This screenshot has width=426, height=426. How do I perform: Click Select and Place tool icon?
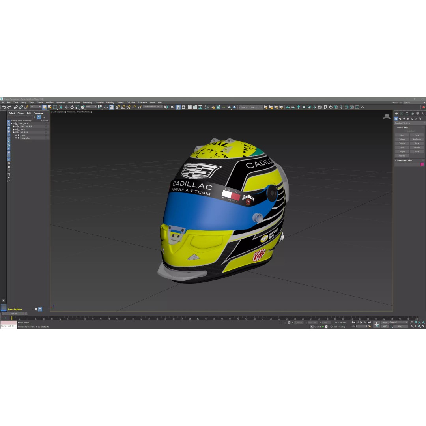82,107
